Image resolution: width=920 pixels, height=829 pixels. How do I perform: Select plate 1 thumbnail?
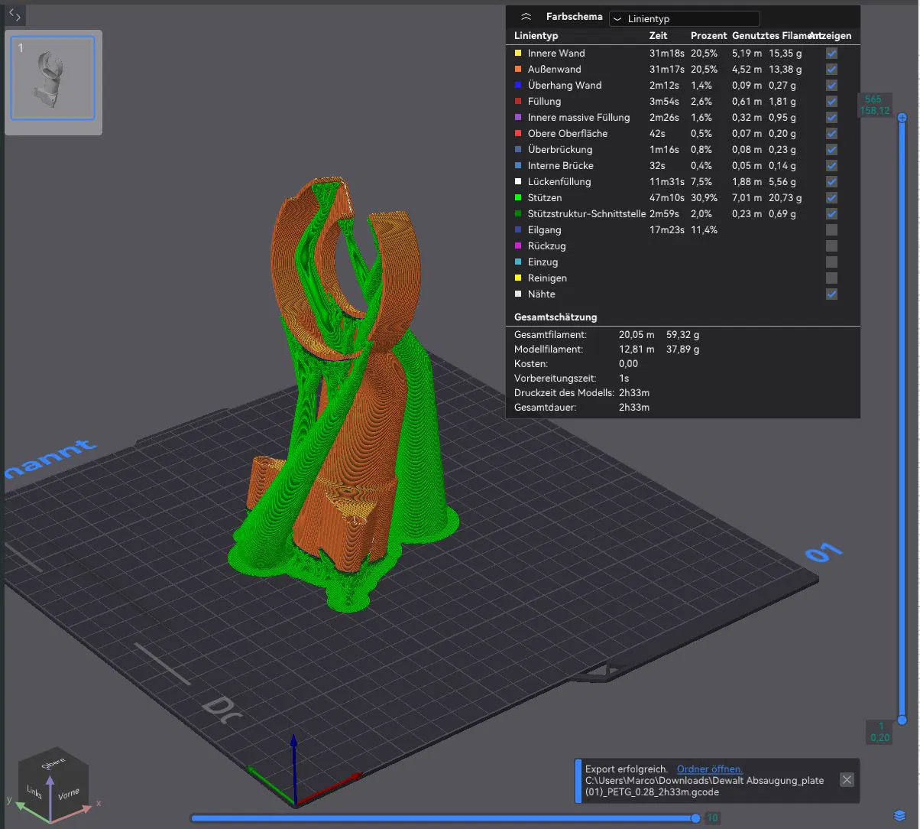[53, 78]
